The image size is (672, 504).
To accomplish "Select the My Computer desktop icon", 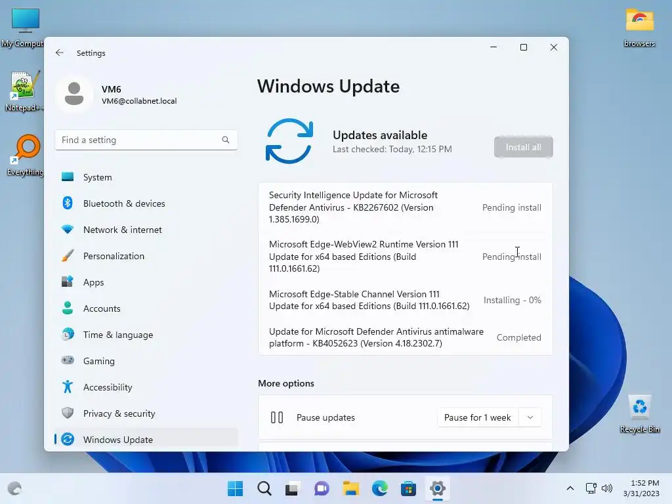I will 24,28.
